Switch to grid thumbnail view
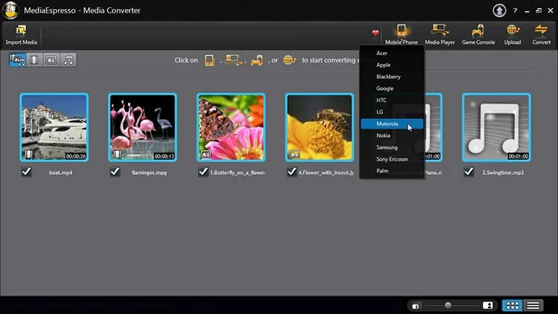558x314 pixels. click(513, 306)
